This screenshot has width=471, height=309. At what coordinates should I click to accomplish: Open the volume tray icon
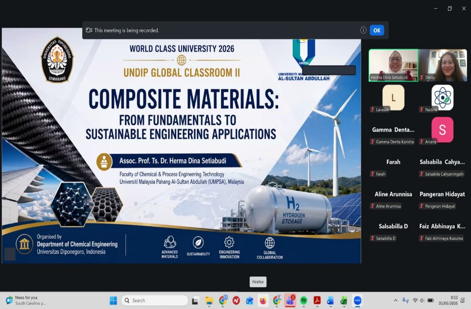pyautogui.click(x=422, y=300)
